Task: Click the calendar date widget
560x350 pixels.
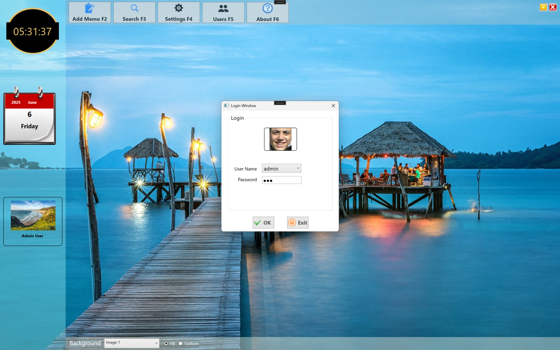Action: coord(30,118)
